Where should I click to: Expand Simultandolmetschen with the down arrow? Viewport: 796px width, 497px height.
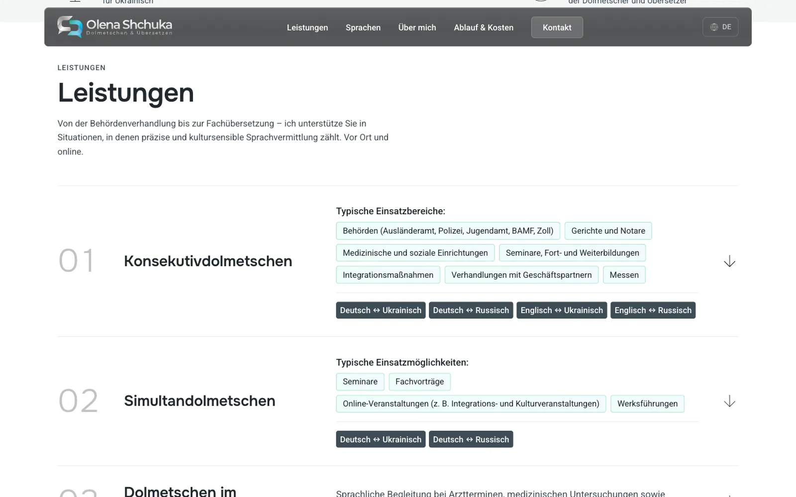pyautogui.click(x=729, y=401)
